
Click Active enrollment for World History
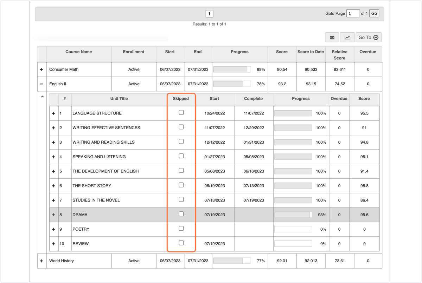tap(134, 261)
